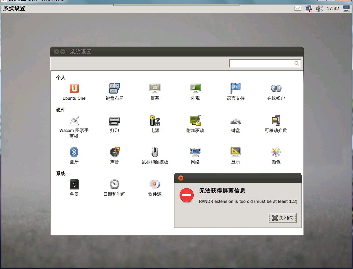
Task: Open the mail indicator in the top panel
Action: (x=298, y=8)
